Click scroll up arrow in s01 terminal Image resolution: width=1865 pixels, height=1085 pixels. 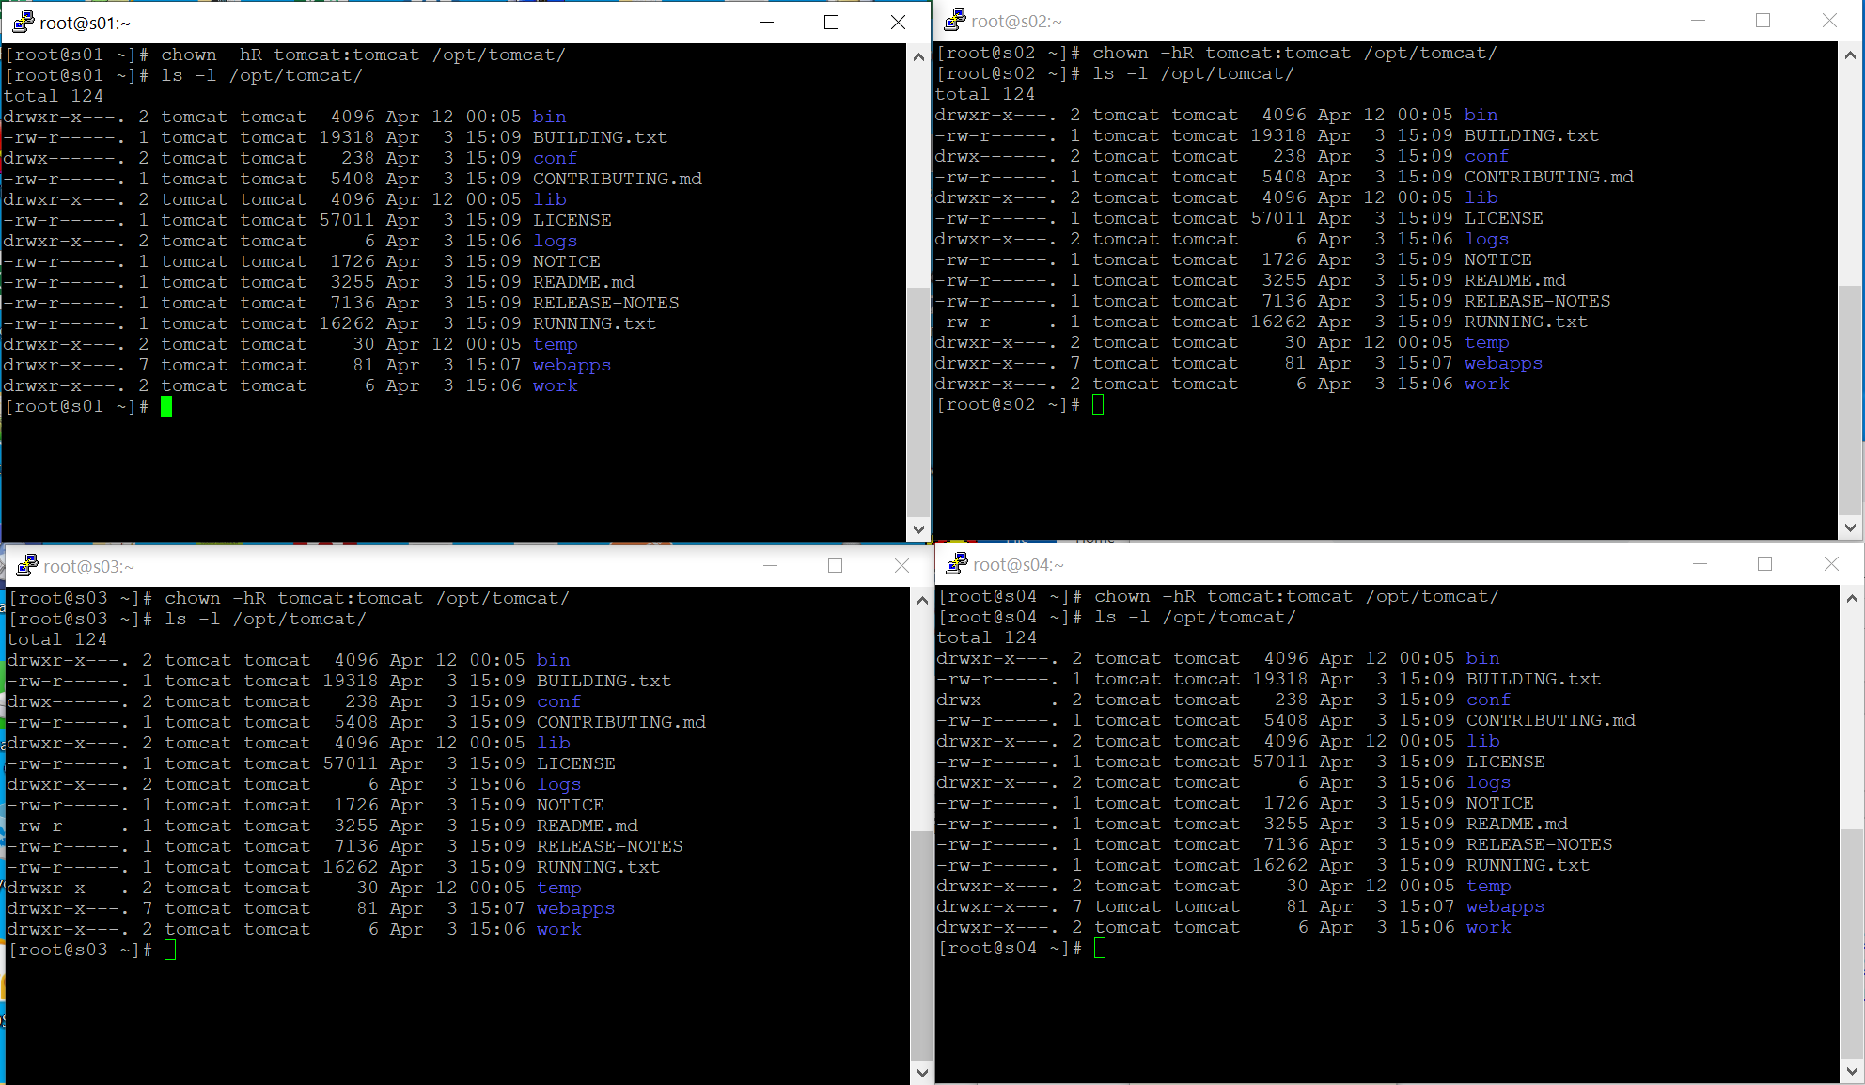pyautogui.click(x=918, y=57)
